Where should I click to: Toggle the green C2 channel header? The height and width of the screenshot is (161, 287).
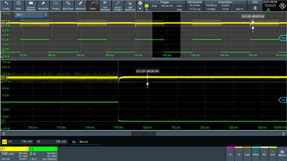[x=43, y=149]
